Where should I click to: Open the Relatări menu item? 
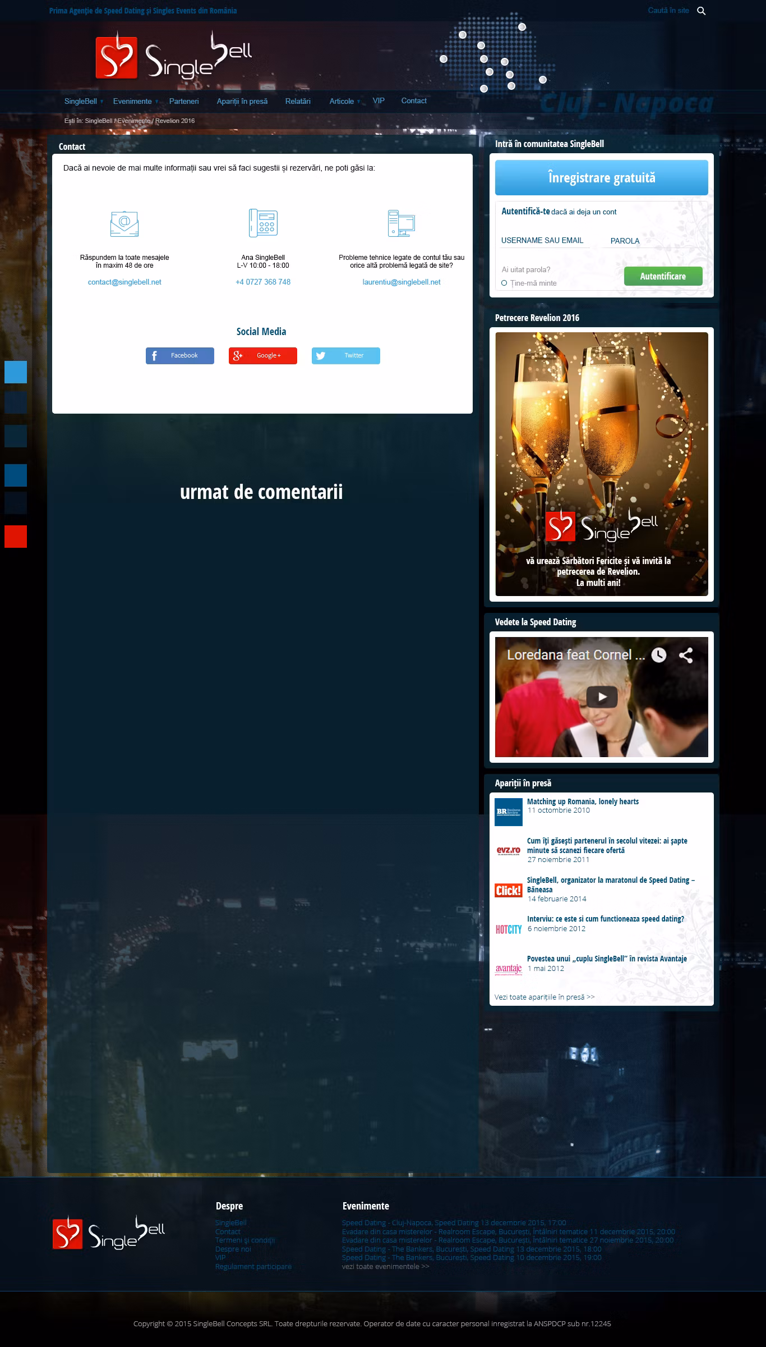(x=298, y=102)
